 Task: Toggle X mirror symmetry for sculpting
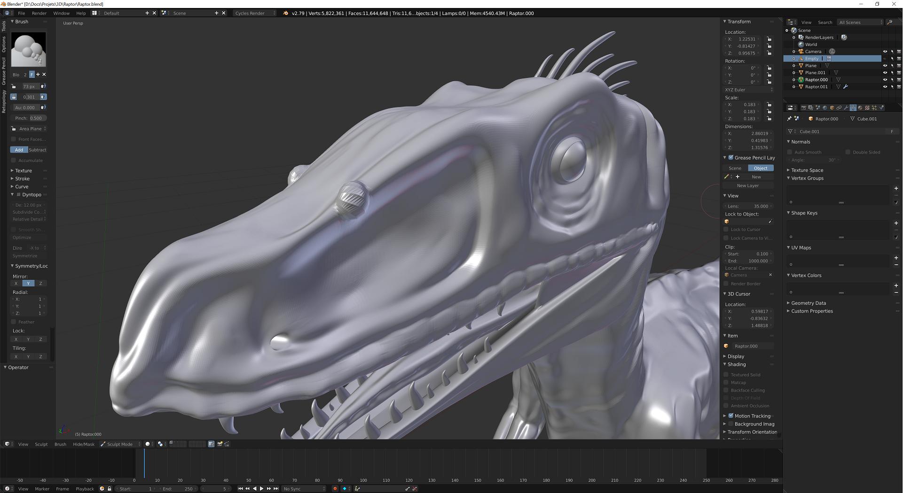pos(16,283)
